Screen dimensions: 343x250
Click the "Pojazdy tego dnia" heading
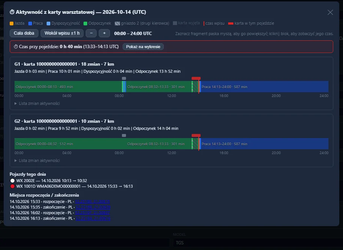[28, 174]
